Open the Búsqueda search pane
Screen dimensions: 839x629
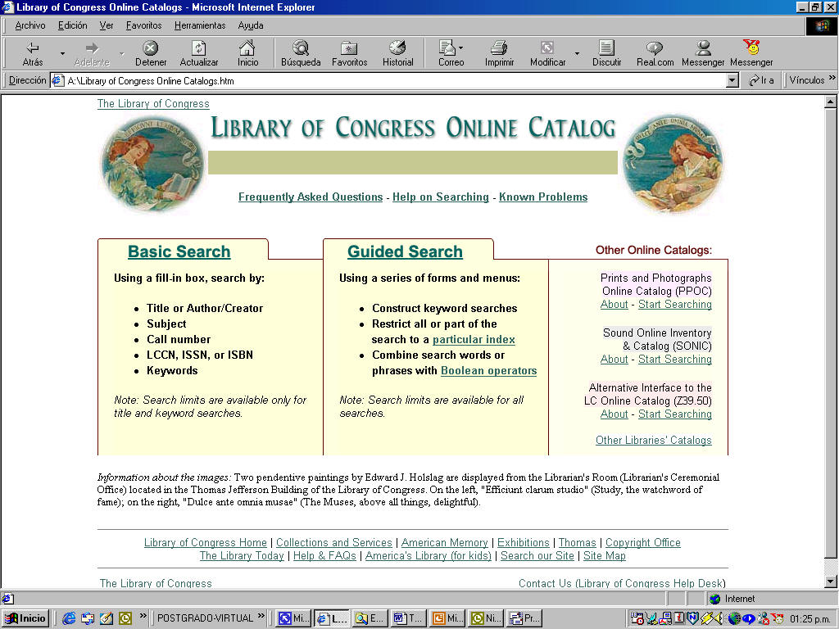[x=301, y=53]
